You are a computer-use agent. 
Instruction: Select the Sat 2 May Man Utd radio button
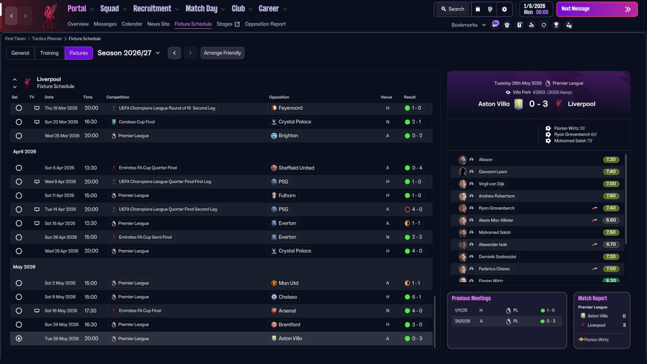pos(19,283)
